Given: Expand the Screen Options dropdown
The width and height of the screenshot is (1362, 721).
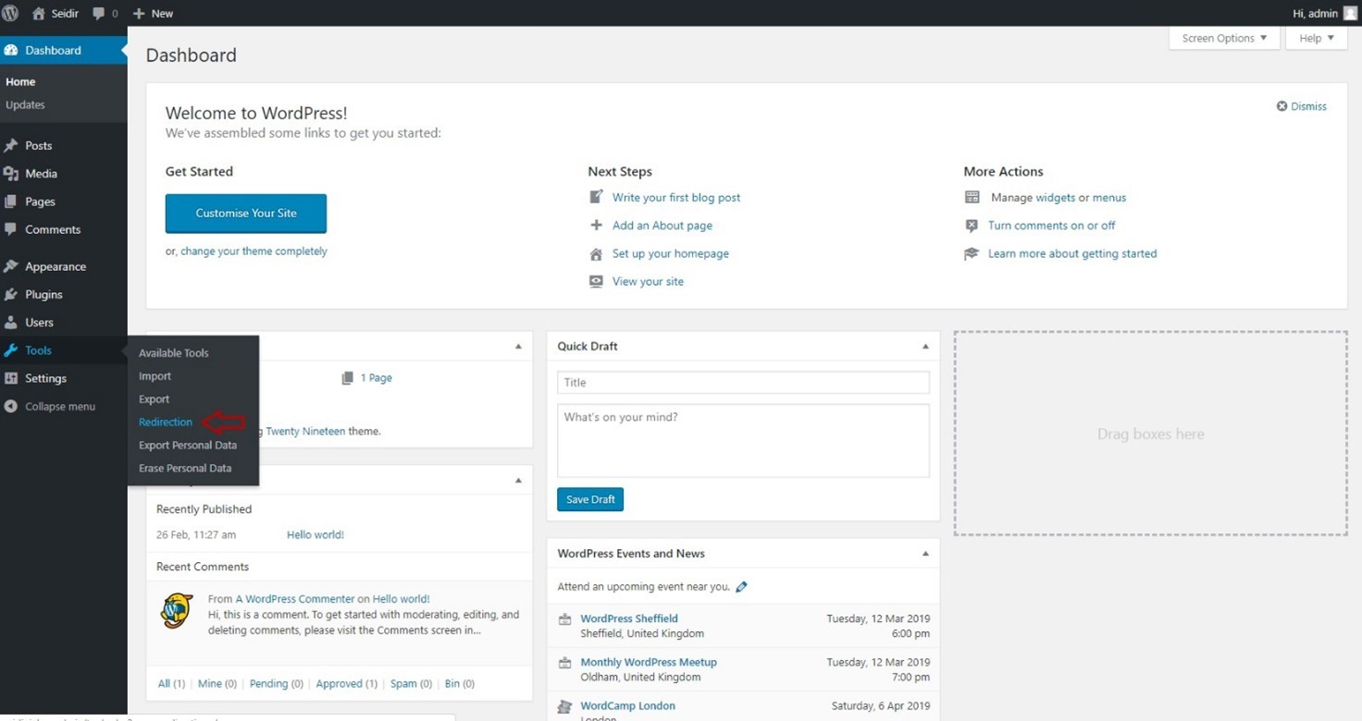Looking at the screenshot, I should pos(1224,38).
